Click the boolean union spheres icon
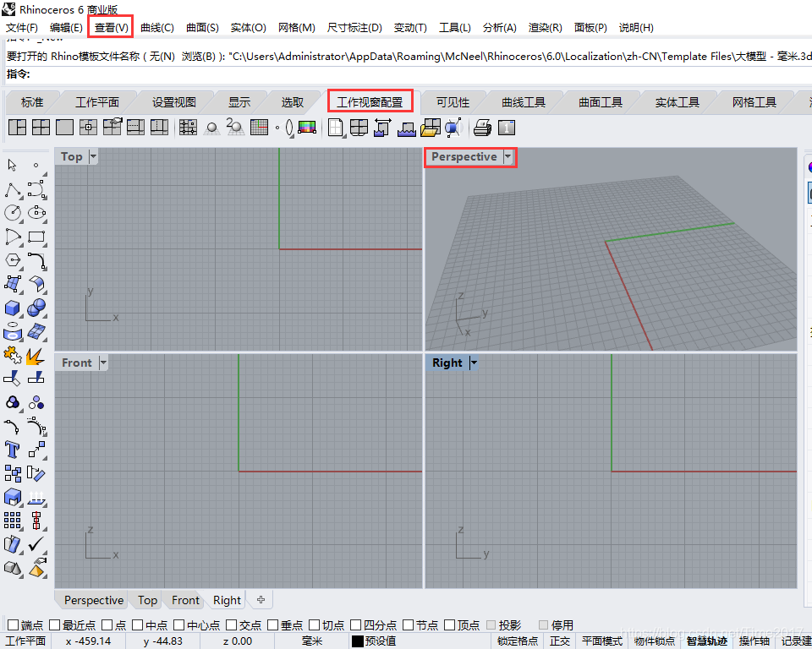The image size is (812, 649). (x=36, y=308)
